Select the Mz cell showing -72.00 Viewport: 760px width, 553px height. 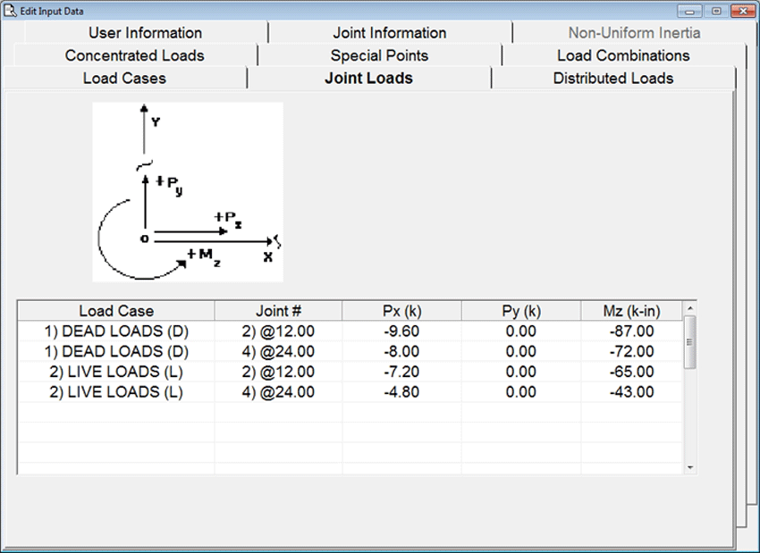pyautogui.click(x=631, y=351)
